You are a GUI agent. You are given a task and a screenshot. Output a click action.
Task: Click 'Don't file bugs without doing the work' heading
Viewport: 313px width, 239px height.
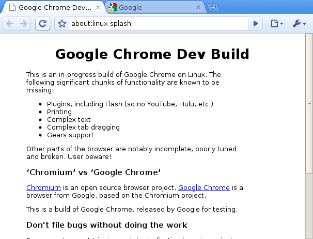click(x=107, y=225)
